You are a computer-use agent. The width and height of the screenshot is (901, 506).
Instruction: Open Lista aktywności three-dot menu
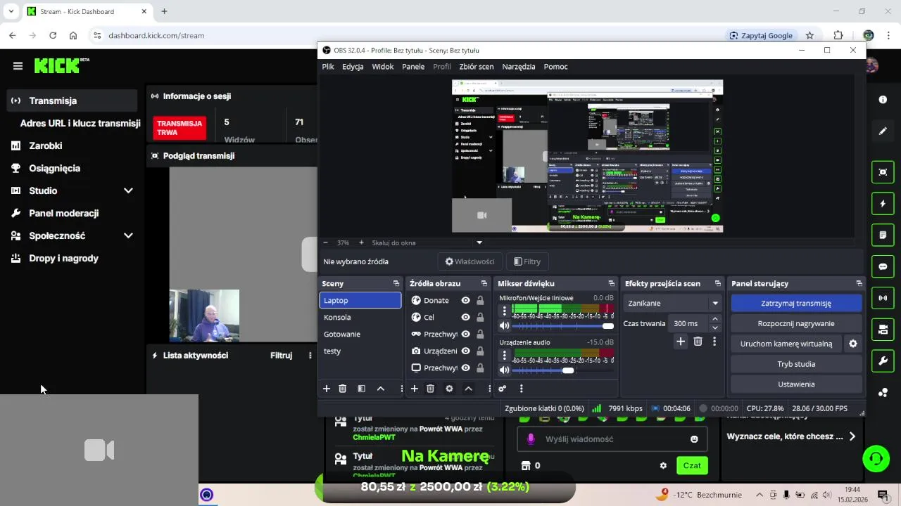coord(310,356)
